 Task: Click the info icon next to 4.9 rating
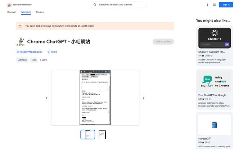pyautogui.click(x=211, y=56)
